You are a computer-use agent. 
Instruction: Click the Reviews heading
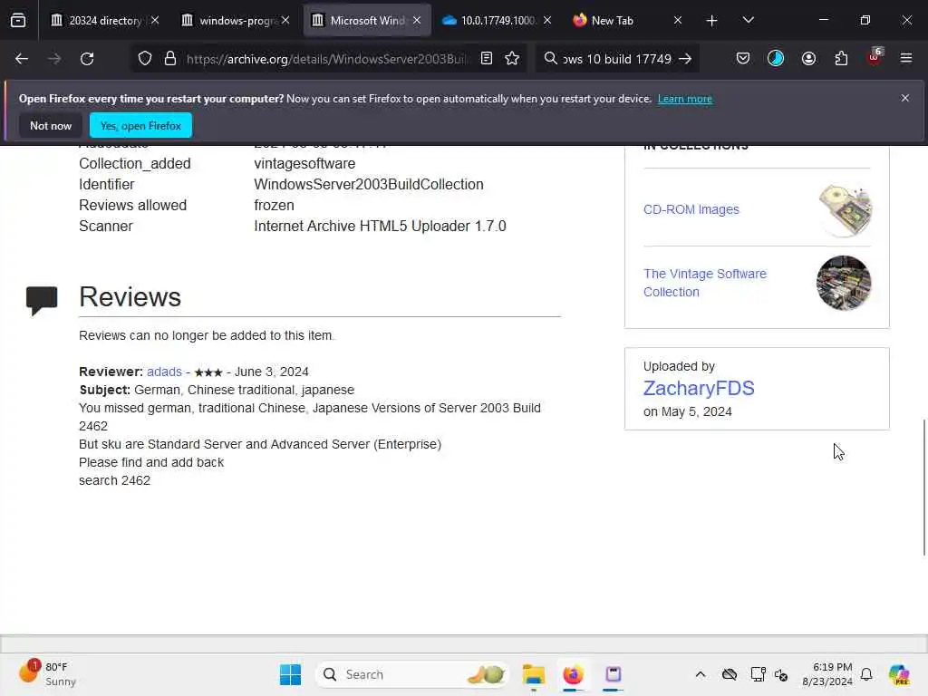coord(130,297)
